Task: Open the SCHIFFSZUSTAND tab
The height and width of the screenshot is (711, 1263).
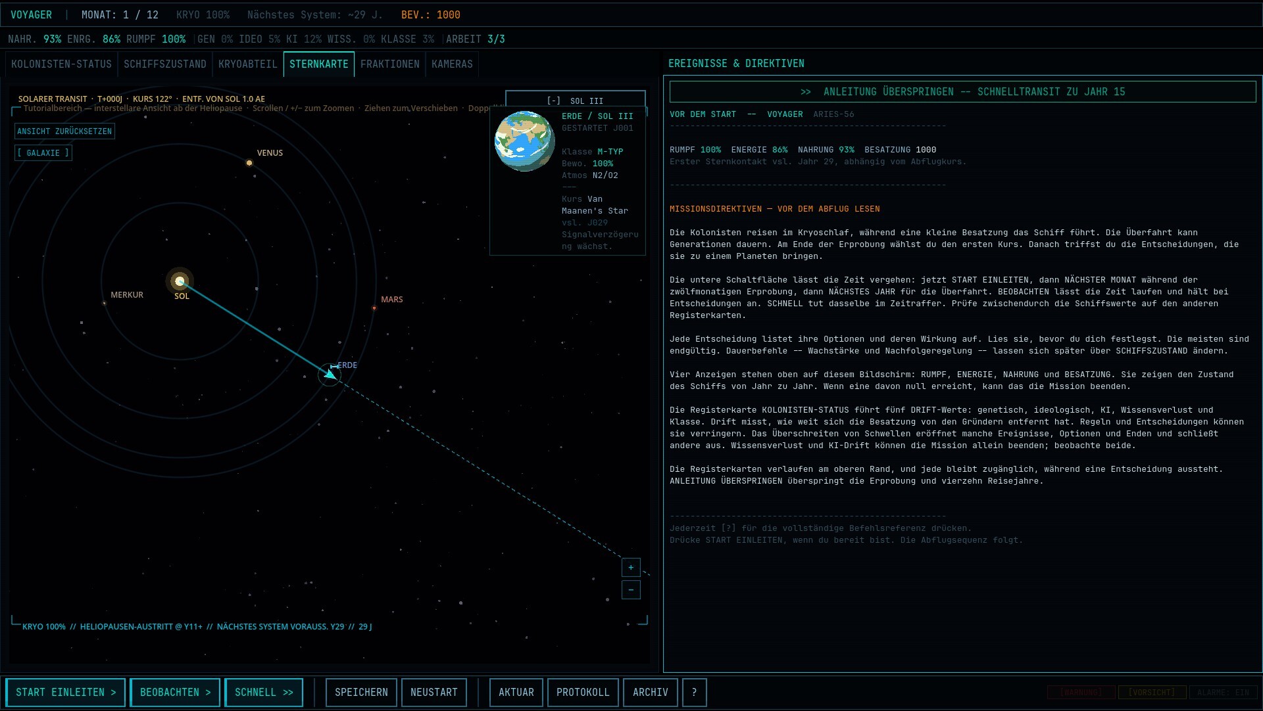Action: pyautogui.click(x=165, y=64)
